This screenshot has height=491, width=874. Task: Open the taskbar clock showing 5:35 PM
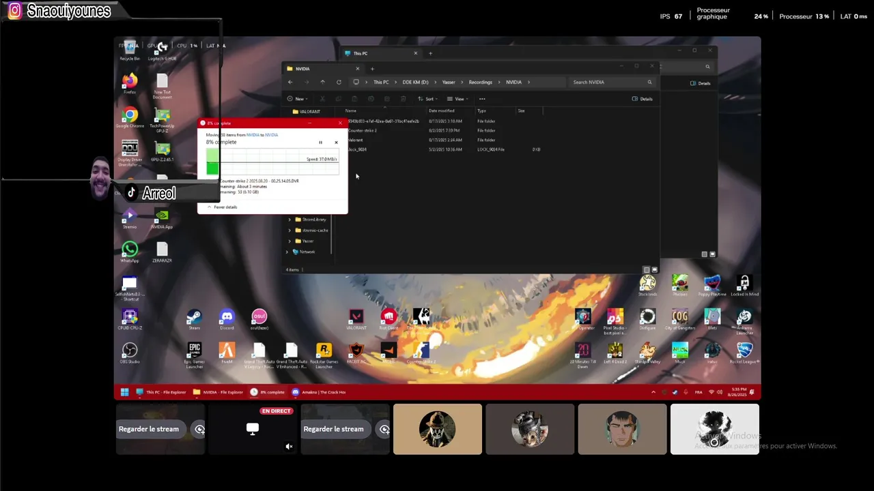point(737,392)
